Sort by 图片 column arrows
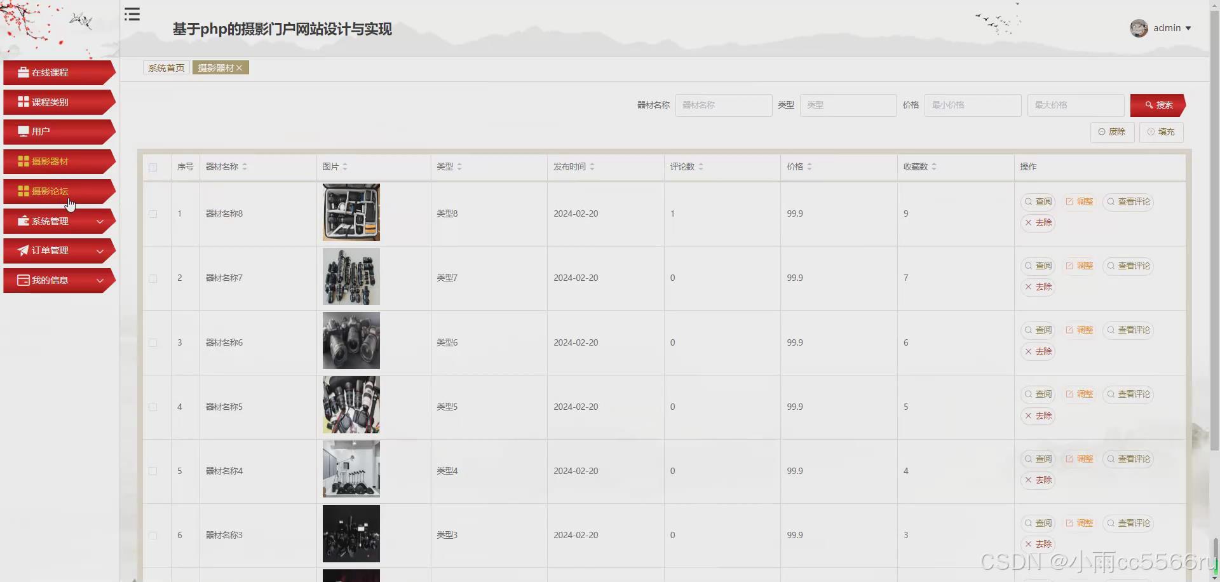This screenshot has width=1220, height=582. [345, 166]
